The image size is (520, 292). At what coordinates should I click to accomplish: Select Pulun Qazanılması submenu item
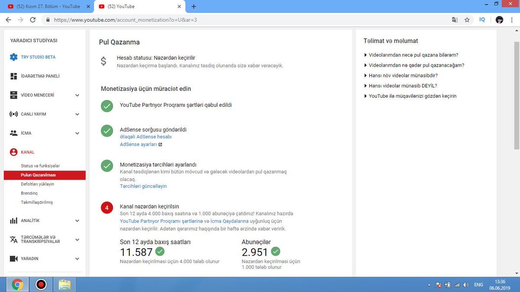45,175
